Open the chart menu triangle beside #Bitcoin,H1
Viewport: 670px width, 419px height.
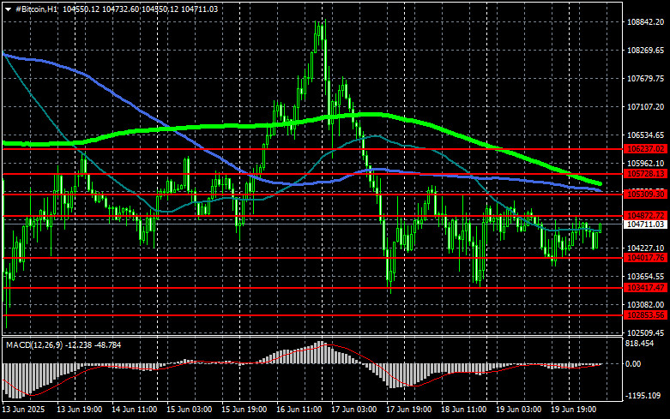click(8, 9)
